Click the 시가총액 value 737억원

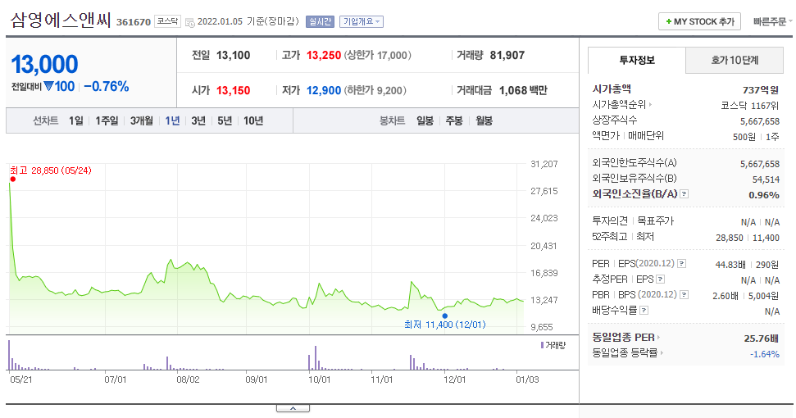click(x=761, y=90)
